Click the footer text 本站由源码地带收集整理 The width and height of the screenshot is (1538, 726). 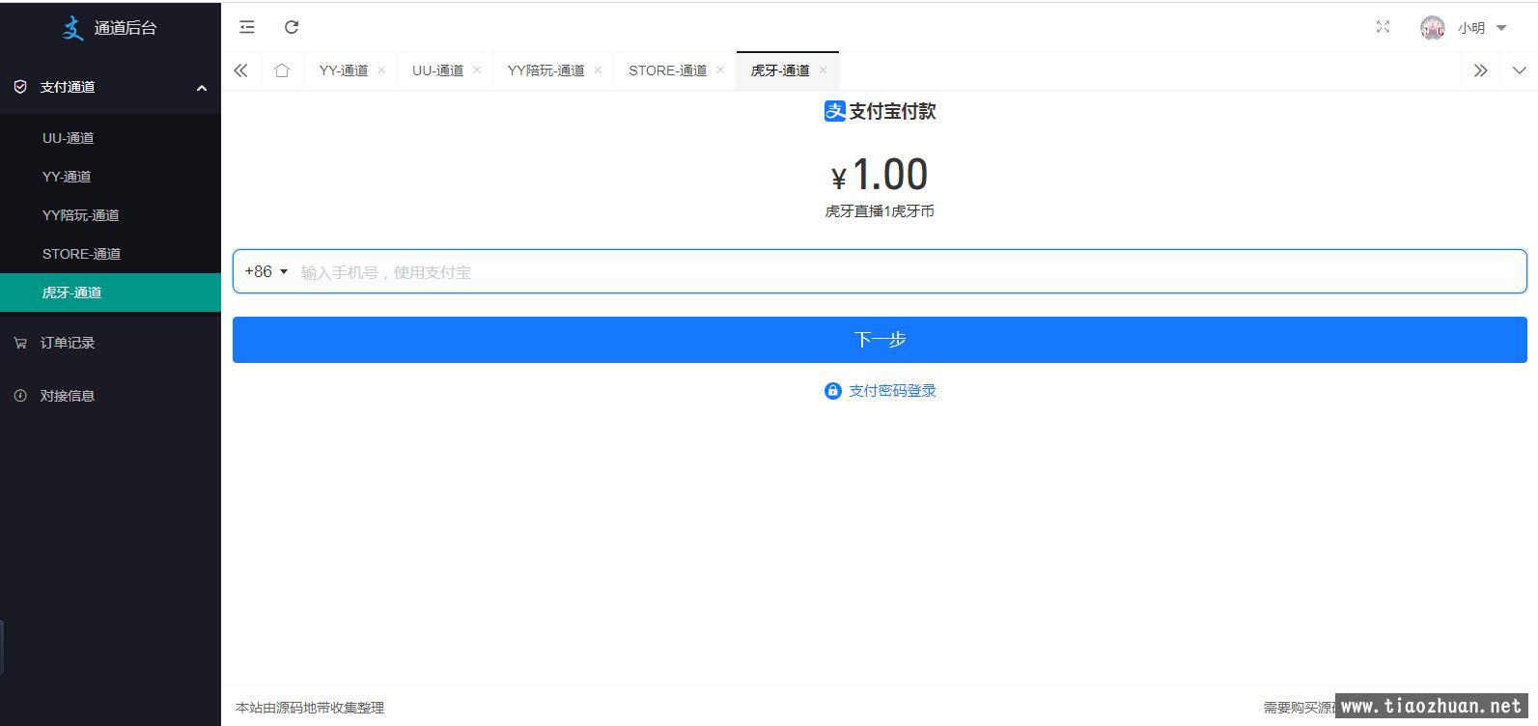point(310,708)
